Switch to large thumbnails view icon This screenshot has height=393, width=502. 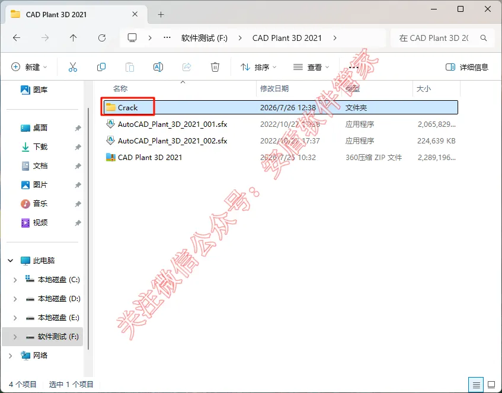[x=491, y=384]
